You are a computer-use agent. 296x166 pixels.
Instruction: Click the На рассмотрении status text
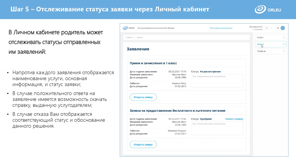click(210, 72)
